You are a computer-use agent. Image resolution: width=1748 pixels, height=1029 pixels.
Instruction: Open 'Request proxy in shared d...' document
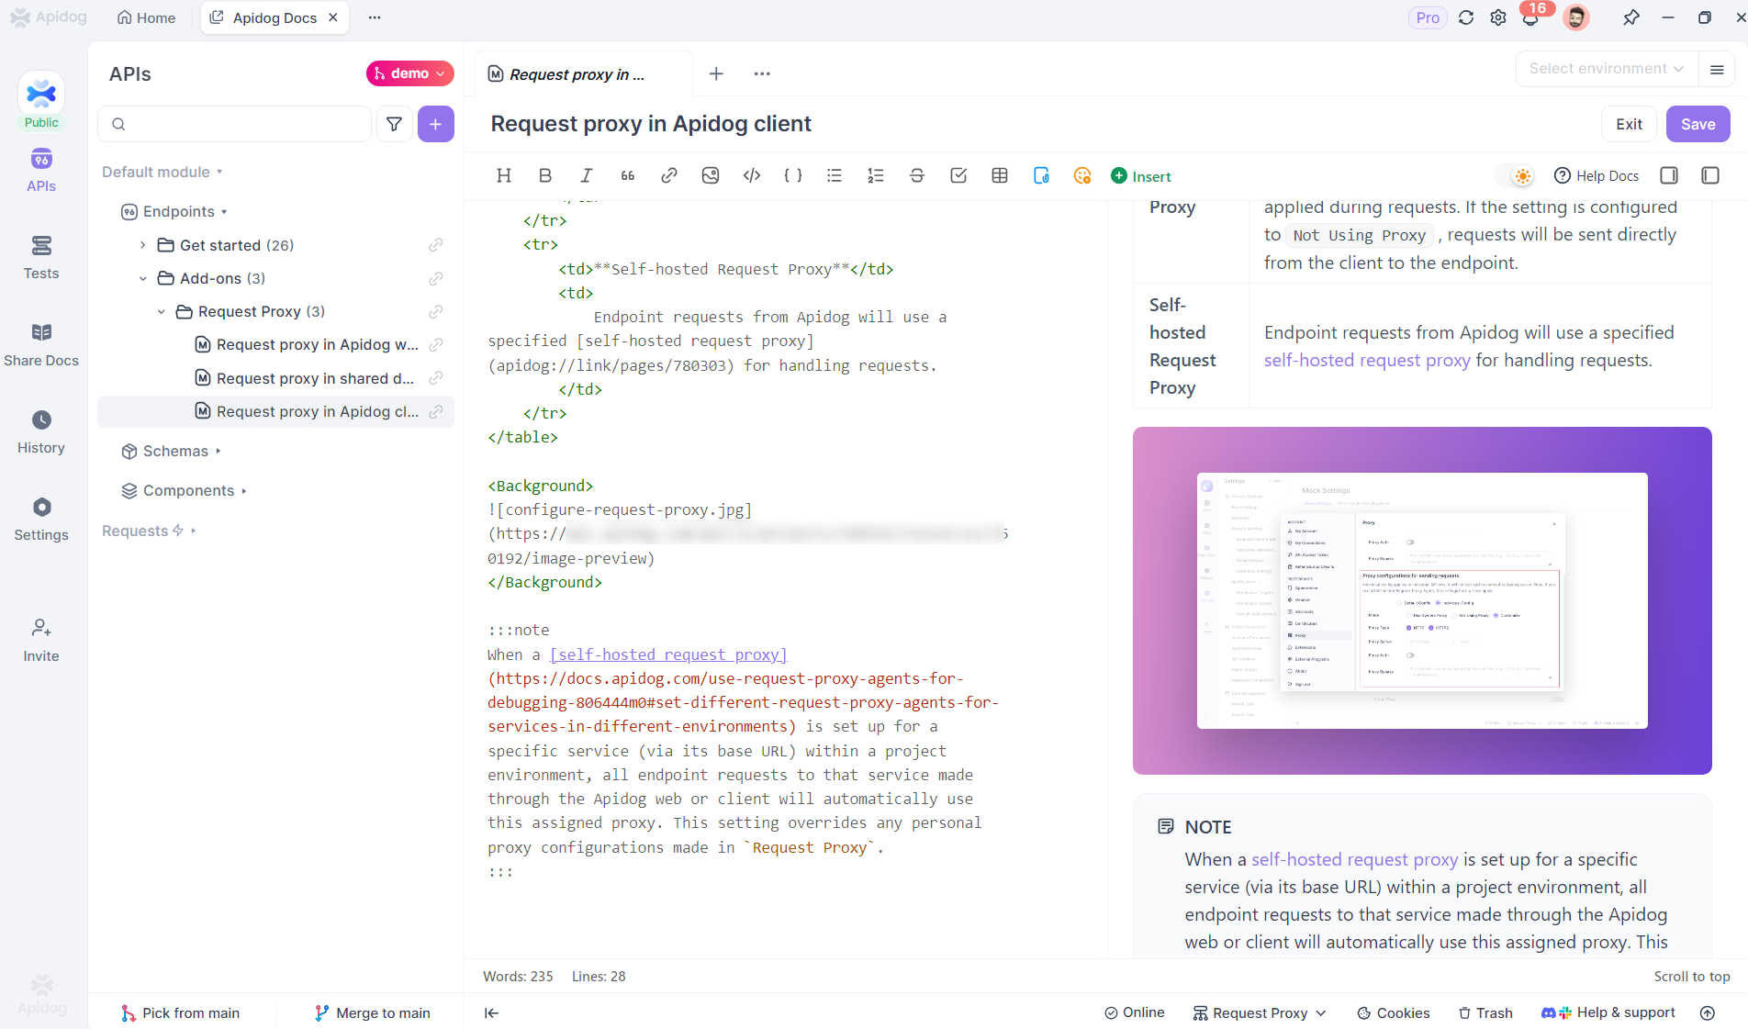pyautogui.click(x=315, y=378)
